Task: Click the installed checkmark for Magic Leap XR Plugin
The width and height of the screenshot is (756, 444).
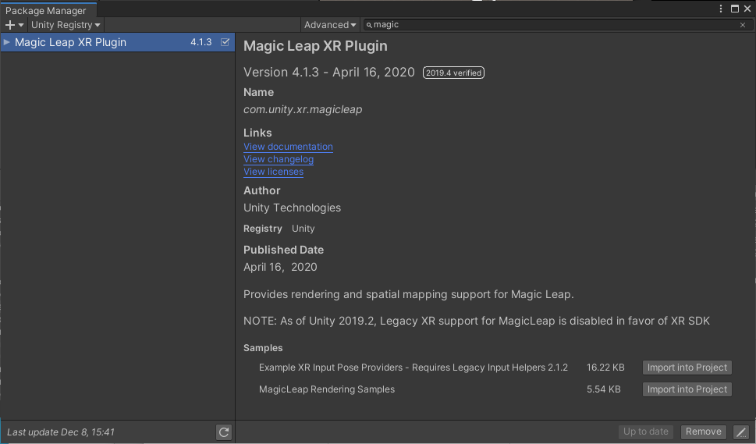Action: [x=225, y=42]
